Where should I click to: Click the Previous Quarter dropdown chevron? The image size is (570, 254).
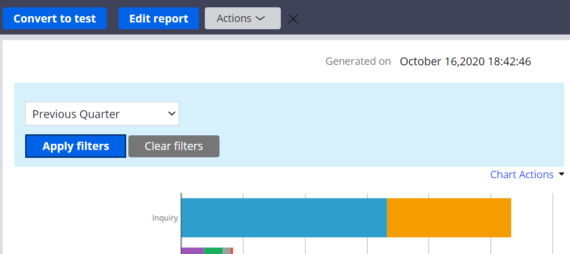172,113
